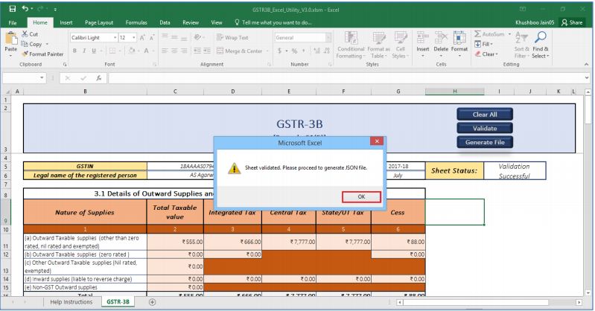The image size is (595, 311).
Task: Click the horizontal scrollbar
Action: [475, 302]
